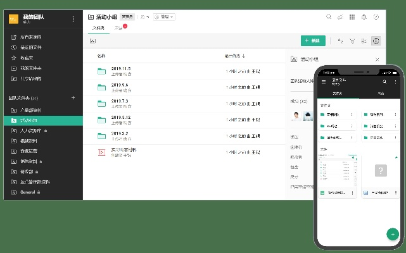Toggle the info details panel icon
The image size is (406, 253).
376,40
